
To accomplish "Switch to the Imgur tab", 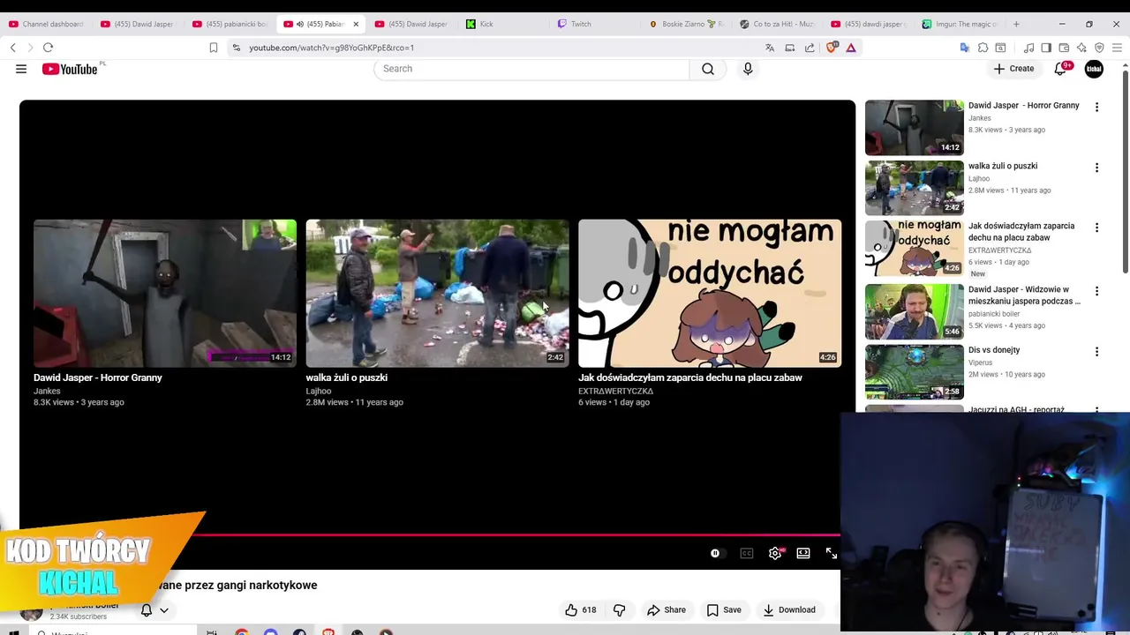I will (x=959, y=24).
